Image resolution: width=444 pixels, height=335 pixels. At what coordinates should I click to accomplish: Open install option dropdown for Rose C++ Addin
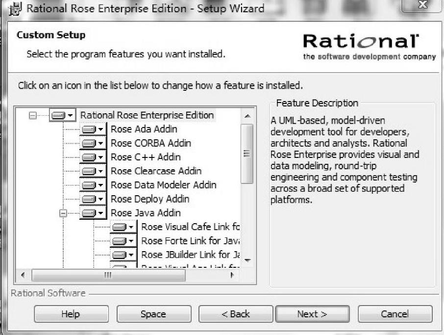pyautogui.click(x=93, y=157)
